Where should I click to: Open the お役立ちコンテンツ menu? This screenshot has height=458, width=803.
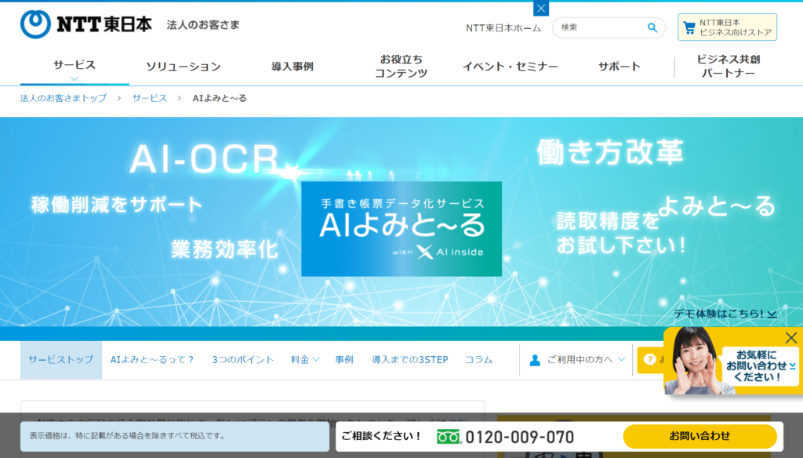(x=401, y=66)
